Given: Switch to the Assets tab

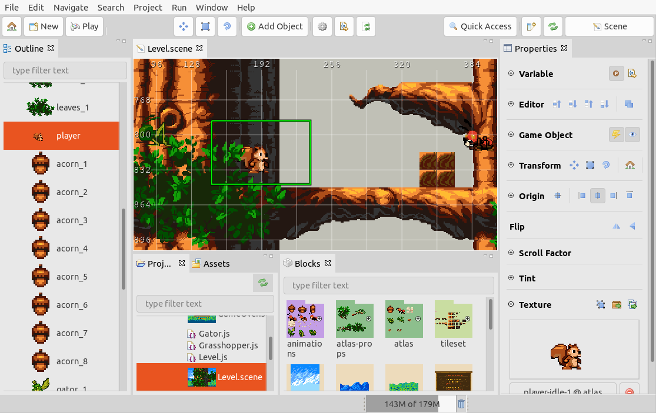Looking at the screenshot, I should [211, 264].
